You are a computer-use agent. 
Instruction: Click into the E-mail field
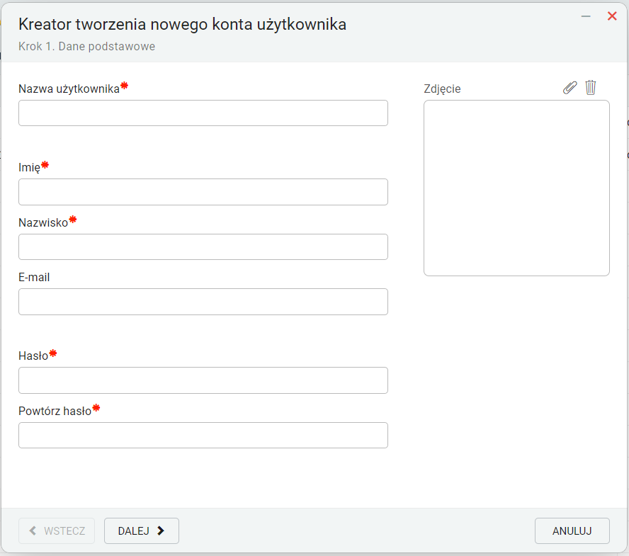click(203, 302)
